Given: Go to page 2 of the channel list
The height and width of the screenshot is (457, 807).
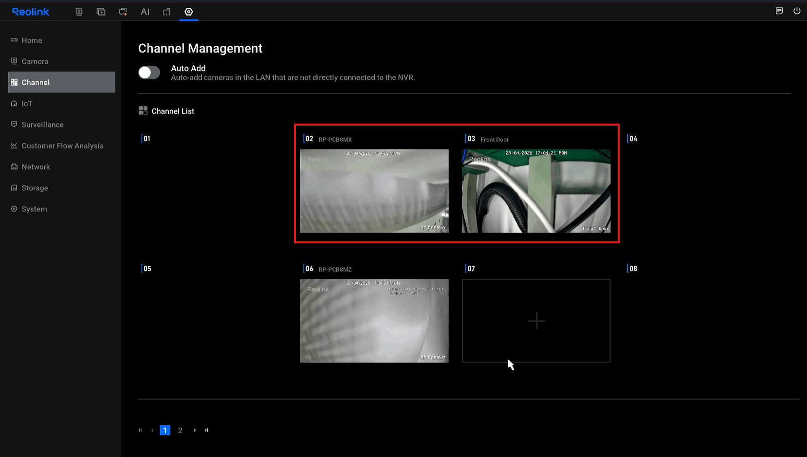Looking at the screenshot, I should click(180, 430).
